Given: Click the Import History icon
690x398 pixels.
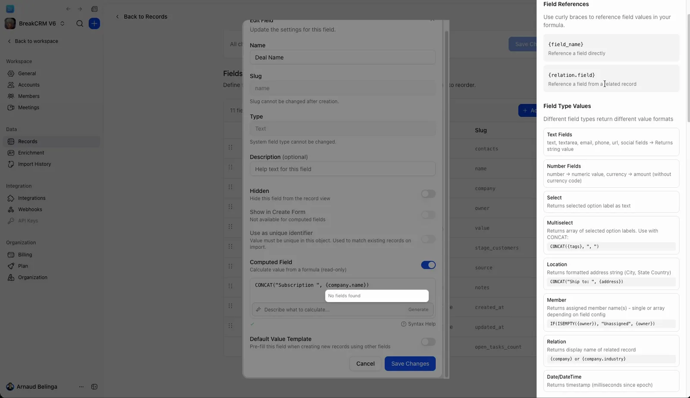Looking at the screenshot, I should [11, 164].
